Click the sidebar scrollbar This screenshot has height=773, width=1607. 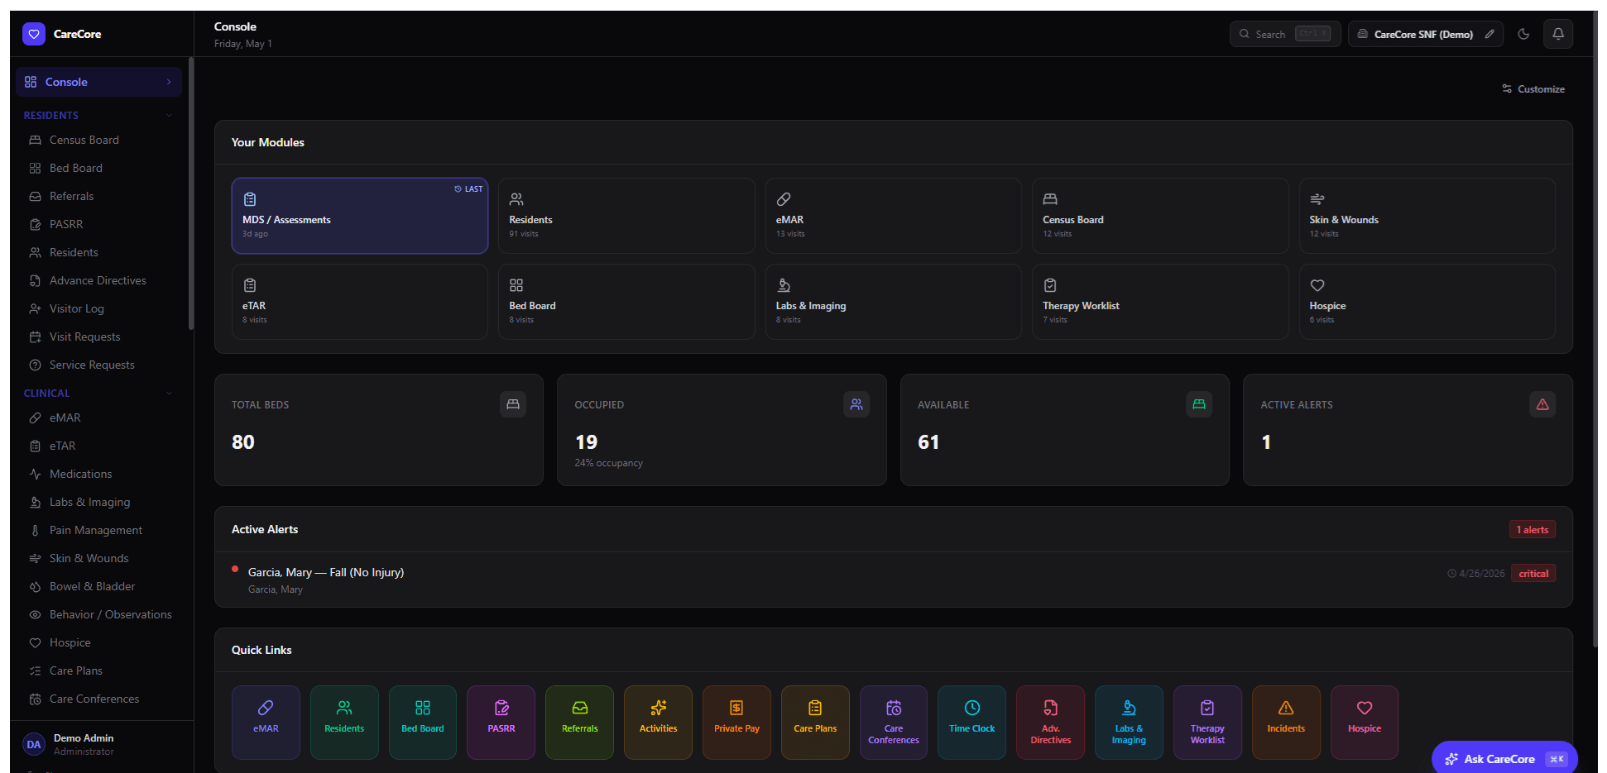[x=191, y=194]
